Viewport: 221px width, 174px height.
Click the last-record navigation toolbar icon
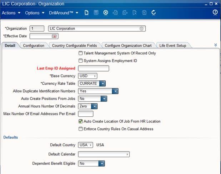pyautogui.click(x=125, y=13)
